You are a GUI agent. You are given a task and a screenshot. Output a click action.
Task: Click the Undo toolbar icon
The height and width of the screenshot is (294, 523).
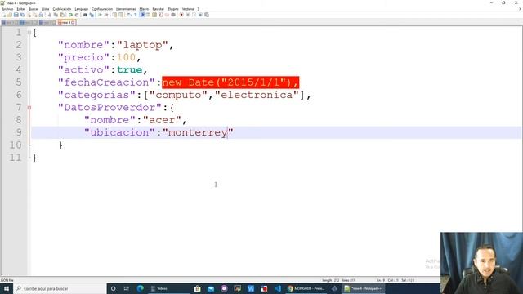coord(70,15)
